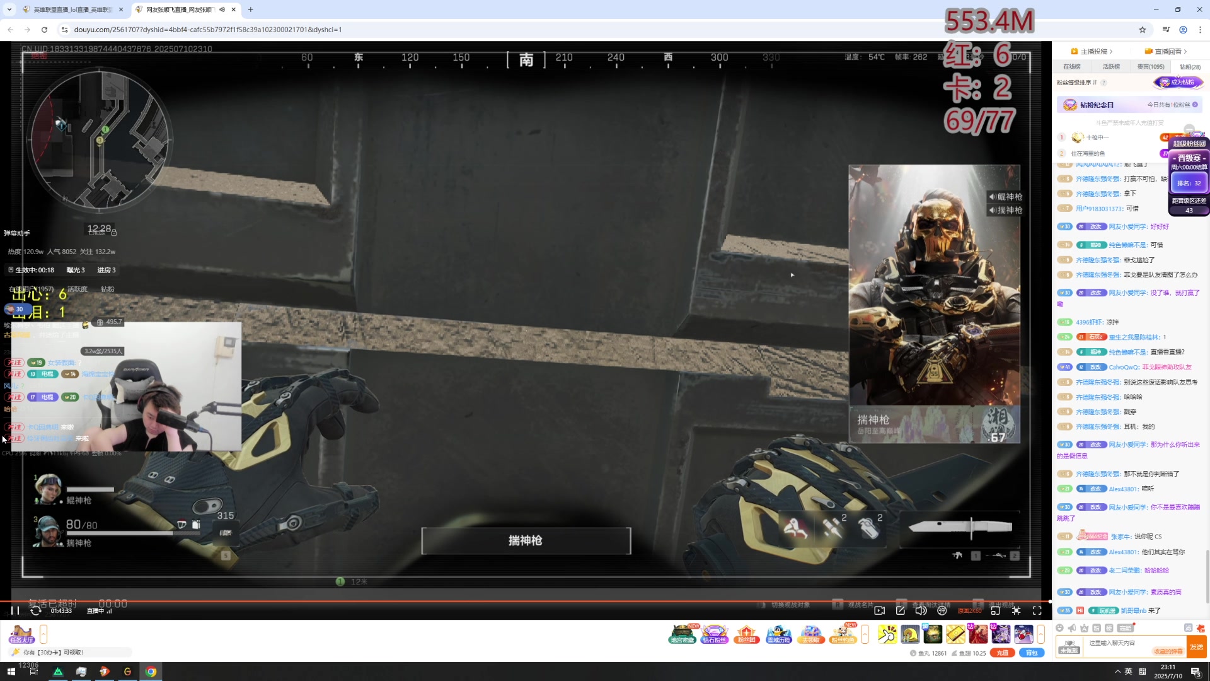Open the red chat effects icon
The height and width of the screenshot is (681, 1210).
(1201, 628)
